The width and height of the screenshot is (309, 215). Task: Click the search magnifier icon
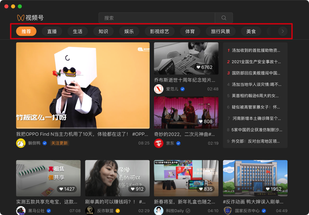223,18
